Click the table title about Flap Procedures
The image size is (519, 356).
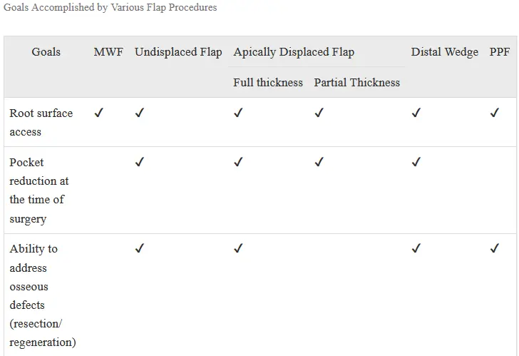[111, 7]
